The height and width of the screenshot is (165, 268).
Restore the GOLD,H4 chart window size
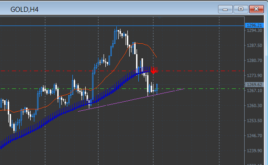point(241,9)
